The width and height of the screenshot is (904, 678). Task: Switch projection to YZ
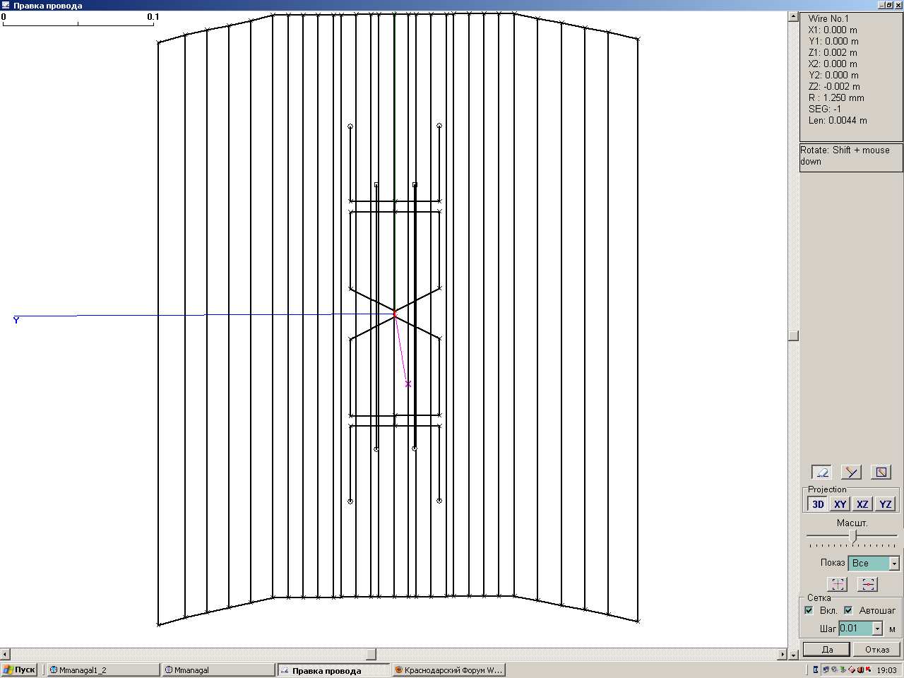(885, 504)
